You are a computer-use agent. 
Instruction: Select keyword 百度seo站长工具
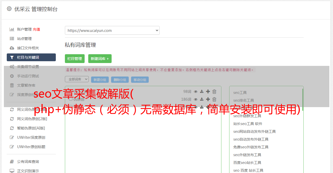(247, 163)
